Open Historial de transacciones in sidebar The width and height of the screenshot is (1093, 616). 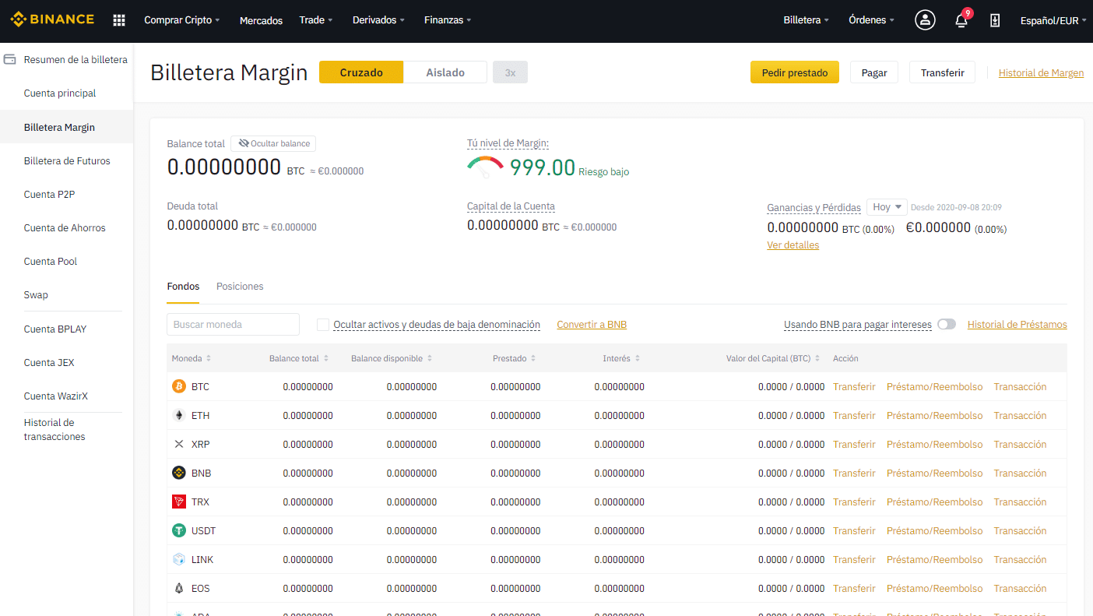[x=54, y=430]
